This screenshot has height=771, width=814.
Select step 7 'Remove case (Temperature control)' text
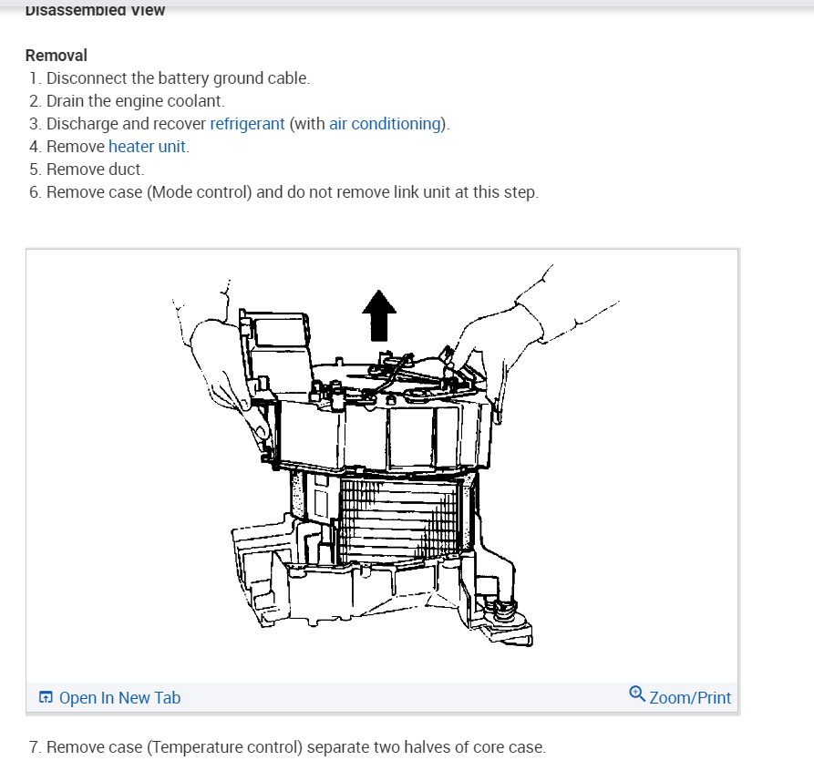(x=296, y=747)
